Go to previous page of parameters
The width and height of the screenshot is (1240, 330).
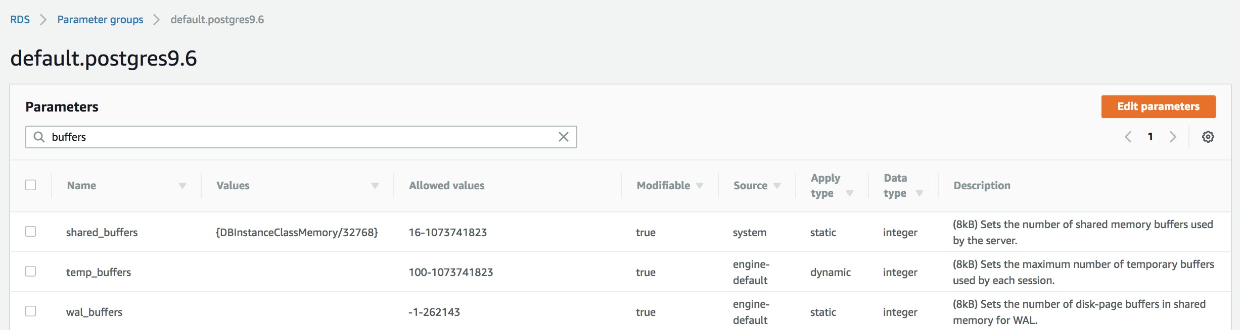pyautogui.click(x=1128, y=137)
